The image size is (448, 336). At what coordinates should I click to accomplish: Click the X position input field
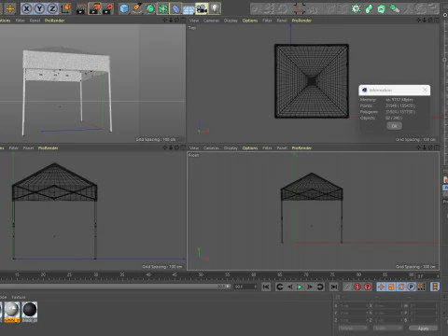point(353,306)
